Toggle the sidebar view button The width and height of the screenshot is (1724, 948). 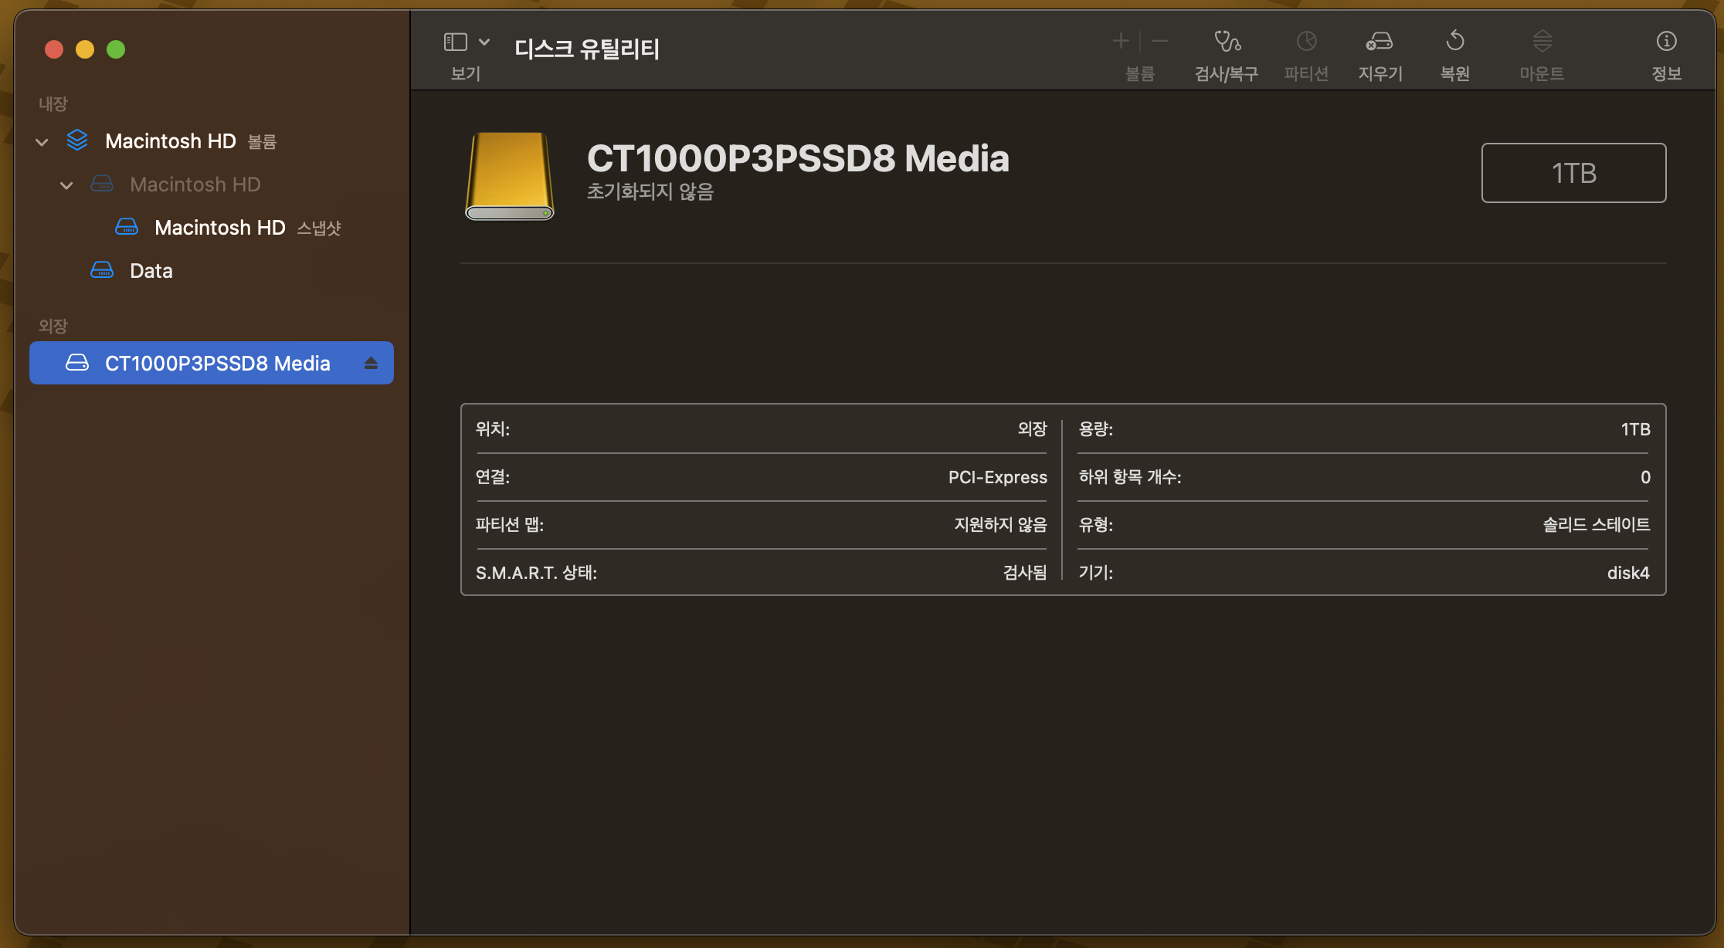tap(456, 42)
